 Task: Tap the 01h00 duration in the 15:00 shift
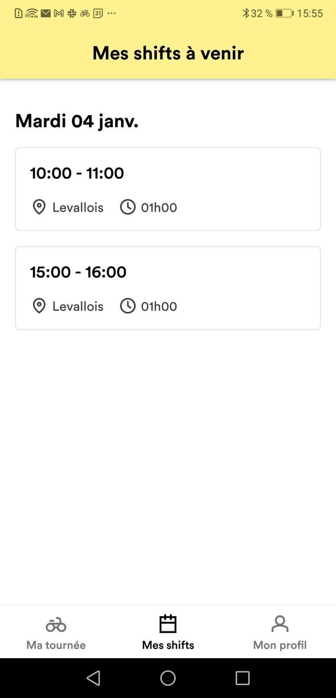(159, 306)
